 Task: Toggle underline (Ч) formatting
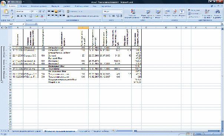click(x=25, y=16)
